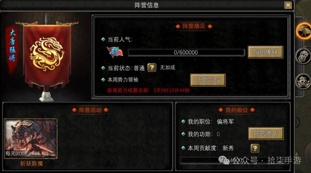This screenshot has width=311, height=173.
Task: Click the 阵营情况 section header
Action: tap(194, 26)
